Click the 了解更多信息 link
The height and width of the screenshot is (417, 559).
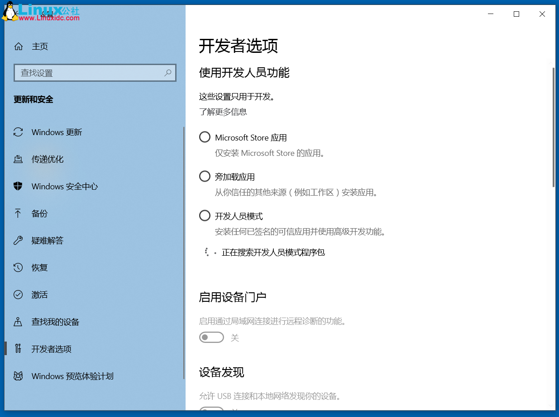[223, 112]
